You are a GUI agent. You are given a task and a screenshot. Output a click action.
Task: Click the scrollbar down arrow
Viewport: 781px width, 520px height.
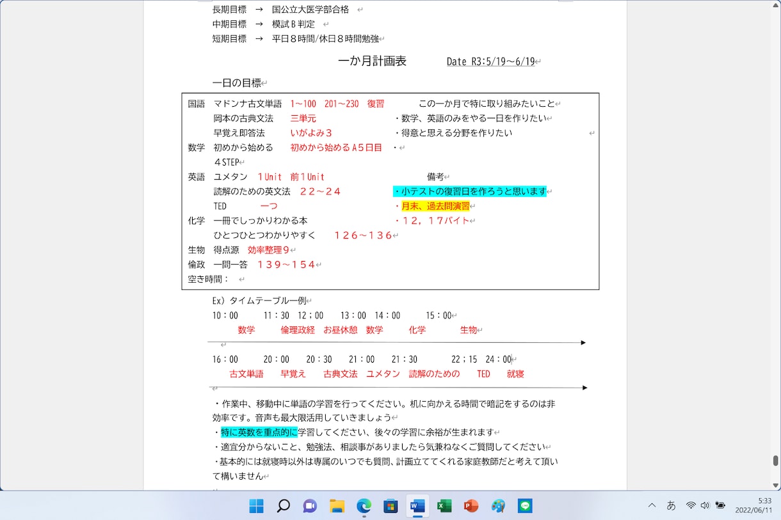pos(775,485)
